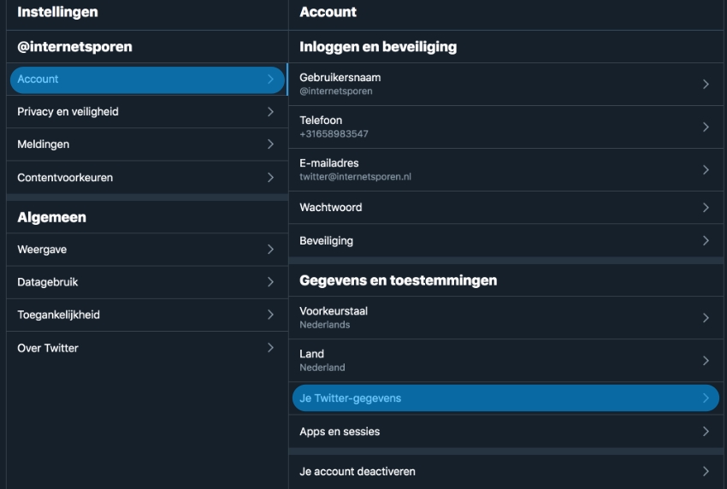Screen dimensions: 727x489
Task: Click the arrow beside Apps en sessies
Action: (706, 432)
